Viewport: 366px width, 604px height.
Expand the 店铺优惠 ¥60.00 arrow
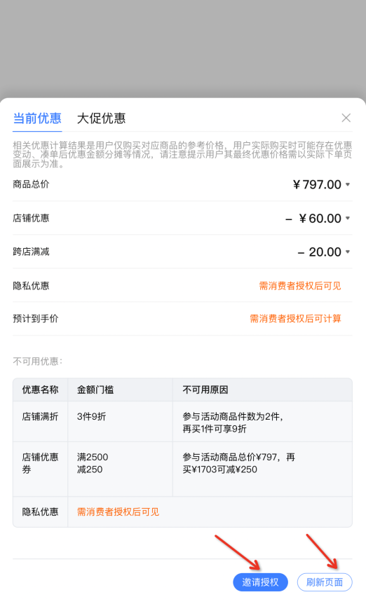pos(348,218)
